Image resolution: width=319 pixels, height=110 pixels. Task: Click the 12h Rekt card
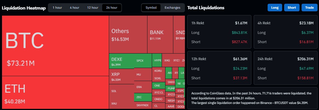(219, 68)
